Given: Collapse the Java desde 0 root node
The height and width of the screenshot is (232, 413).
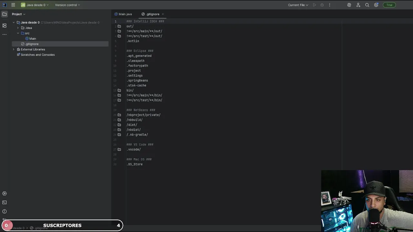Looking at the screenshot, I should pos(14,23).
